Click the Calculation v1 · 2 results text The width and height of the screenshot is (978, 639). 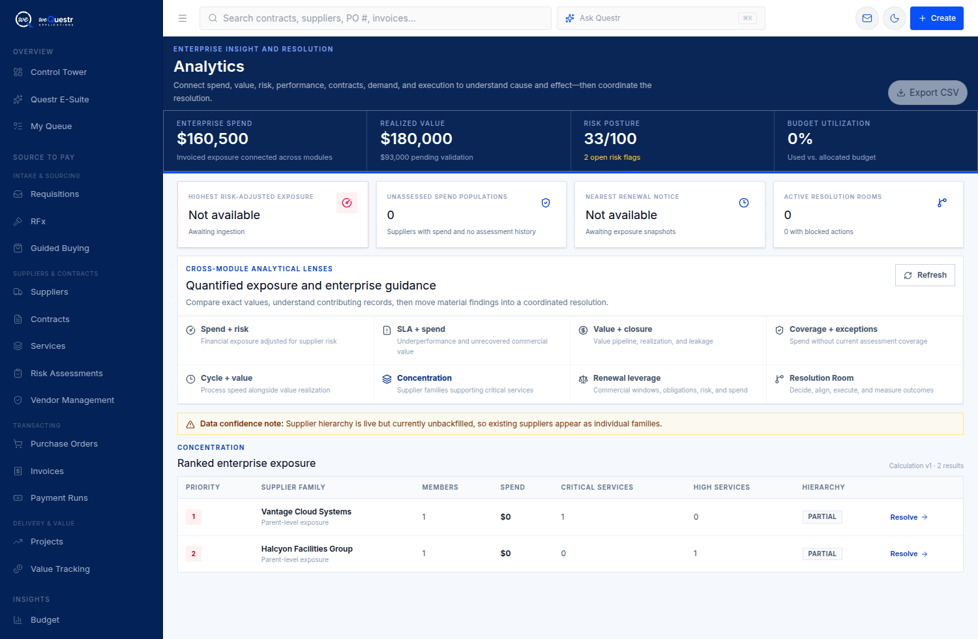[x=926, y=466]
